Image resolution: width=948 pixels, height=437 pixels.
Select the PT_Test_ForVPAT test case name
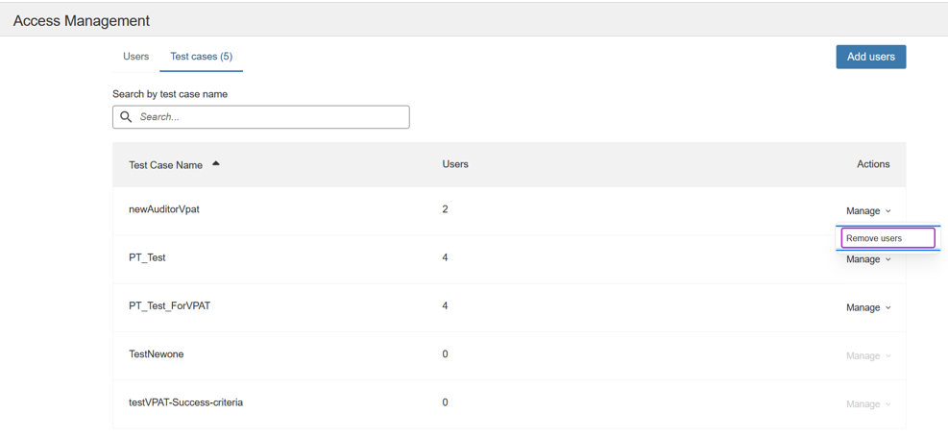(169, 305)
